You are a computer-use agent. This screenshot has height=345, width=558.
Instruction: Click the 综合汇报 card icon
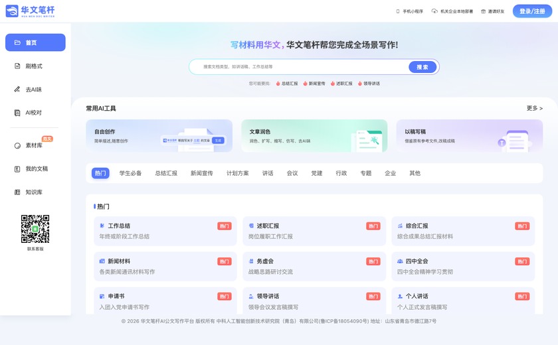[400, 226]
